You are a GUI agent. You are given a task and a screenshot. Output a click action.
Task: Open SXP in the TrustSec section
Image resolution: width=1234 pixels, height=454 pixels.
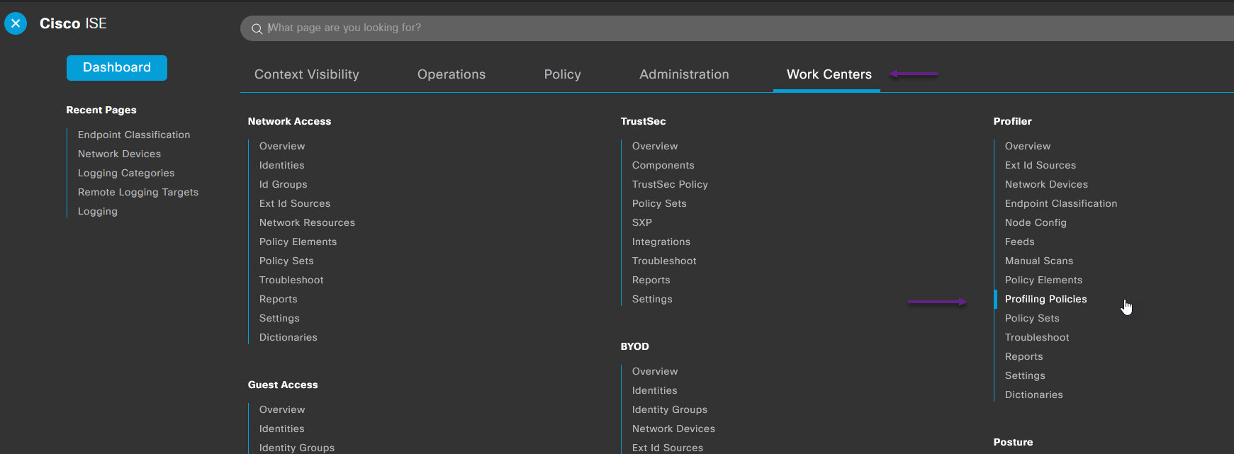[642, 222]
